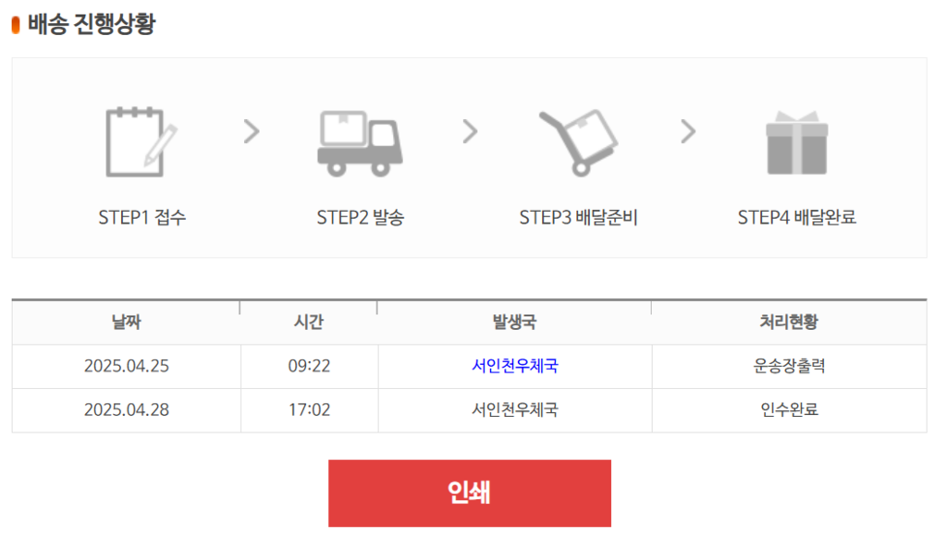Click the chevron arrow between STEP2 and STEP3

point(470,131)
